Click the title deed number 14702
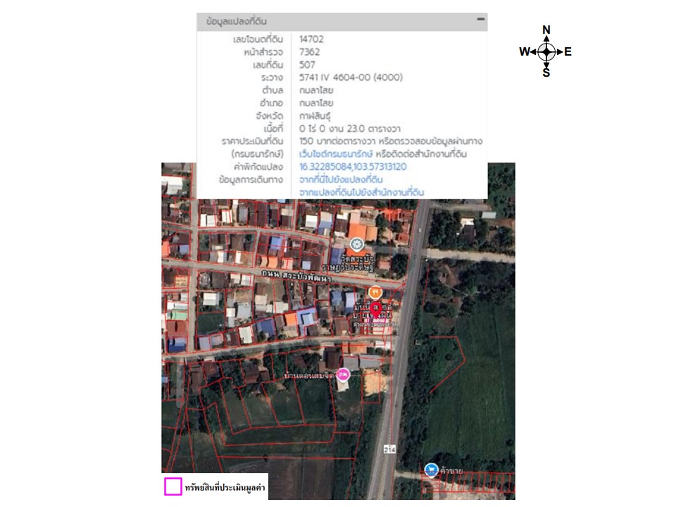 pyautogui.click(x=311, y=39)
